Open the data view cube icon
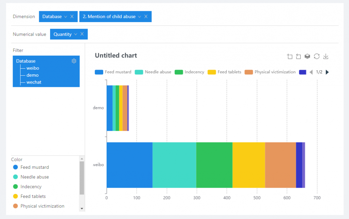The image size is (349, 219). click(x=307, y=56)
